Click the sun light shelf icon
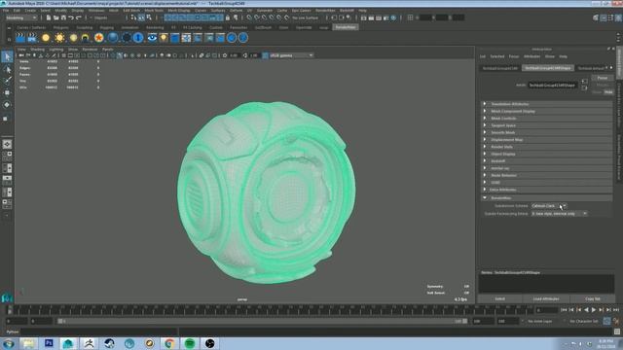This screenshot has width=623, height=350. pos(59,38)
